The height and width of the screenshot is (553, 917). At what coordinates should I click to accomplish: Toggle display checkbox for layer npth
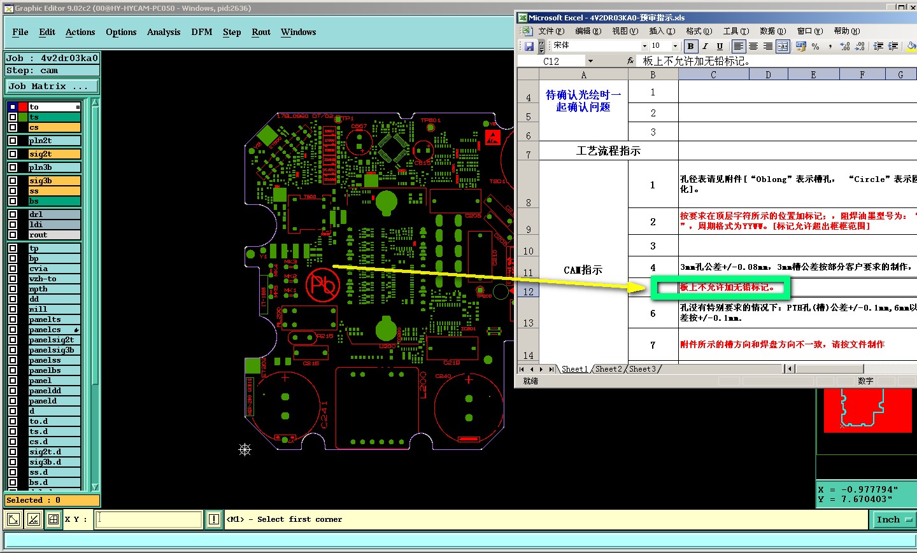click(x=13, y=289)
